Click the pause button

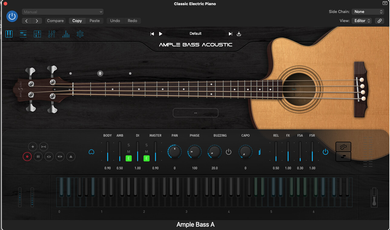click(x=38, y=157)
